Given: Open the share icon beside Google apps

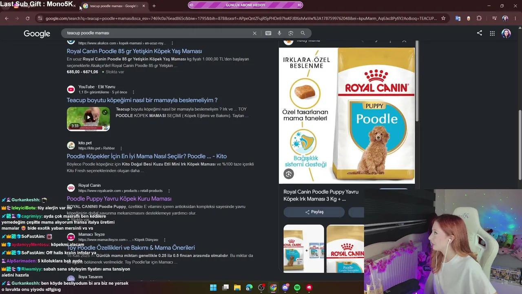Looking at the screenshot, I should 480,33.
